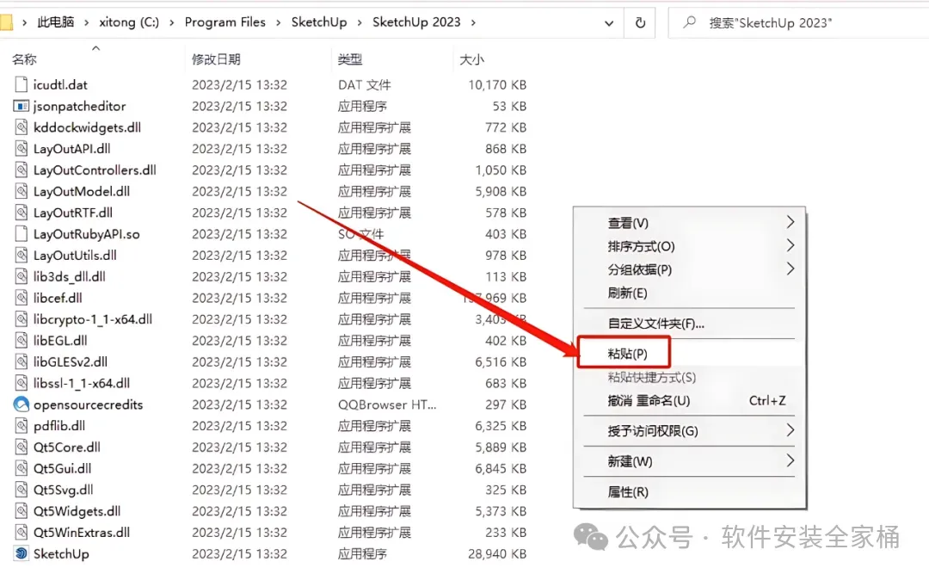The height and width of the screenshot is (574, 929).
Task: Sort by the 修改日期 column header
Action: (216, 59)
